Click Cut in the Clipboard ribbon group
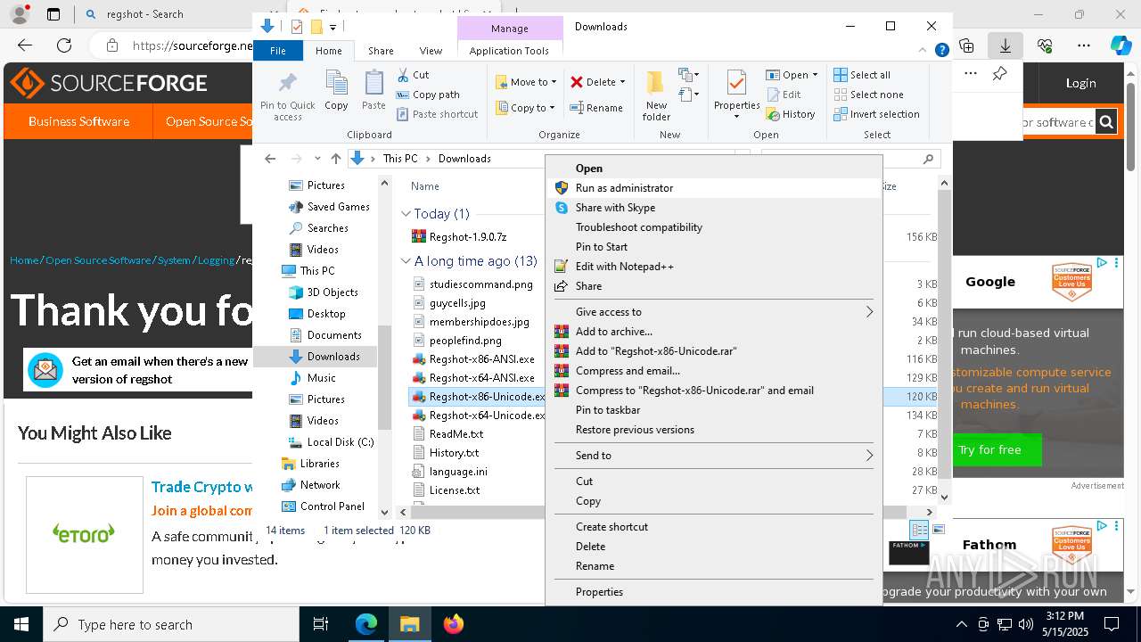 point(413,75)
